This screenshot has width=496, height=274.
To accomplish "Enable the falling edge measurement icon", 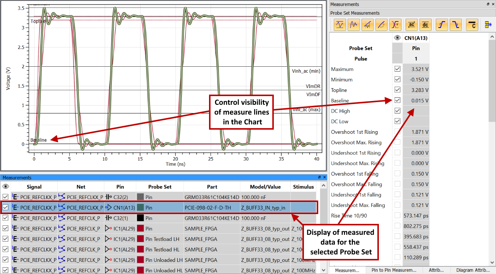I will pyautogui.click(x=456, y=25).
